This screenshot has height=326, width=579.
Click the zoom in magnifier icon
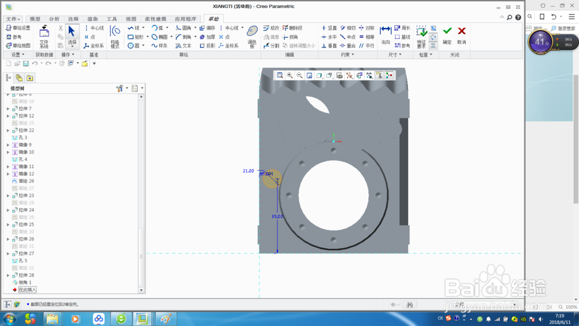pyautogui.click(x=290, y=75)
